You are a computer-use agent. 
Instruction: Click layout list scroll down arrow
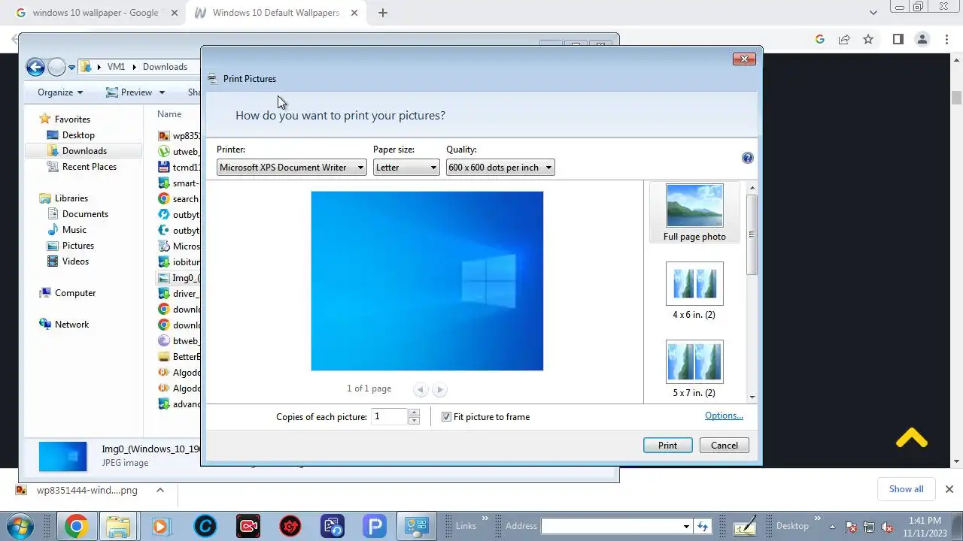[x=752, y=397]
